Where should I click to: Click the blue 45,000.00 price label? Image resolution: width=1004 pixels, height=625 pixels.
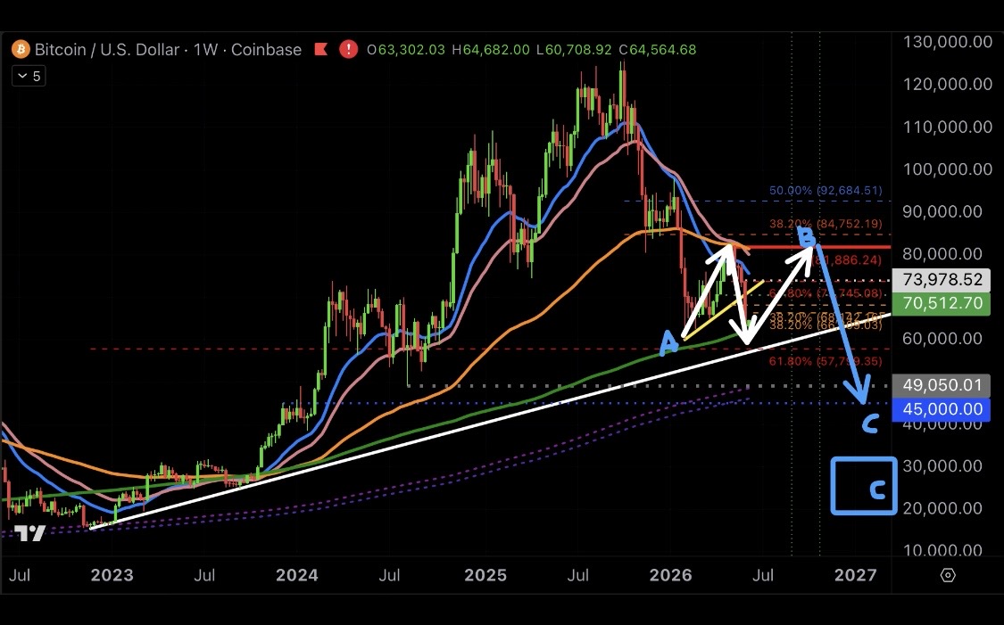click(942, 408)
